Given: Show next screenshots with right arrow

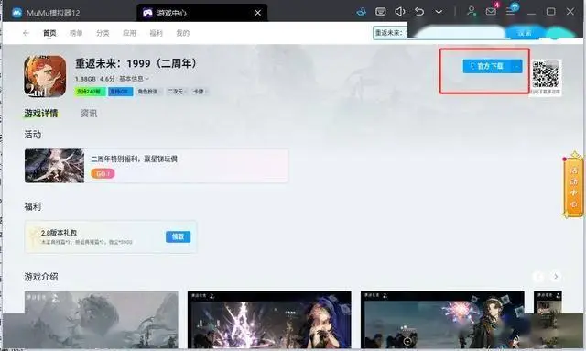Looking at the screenshot, I should 556,277.
